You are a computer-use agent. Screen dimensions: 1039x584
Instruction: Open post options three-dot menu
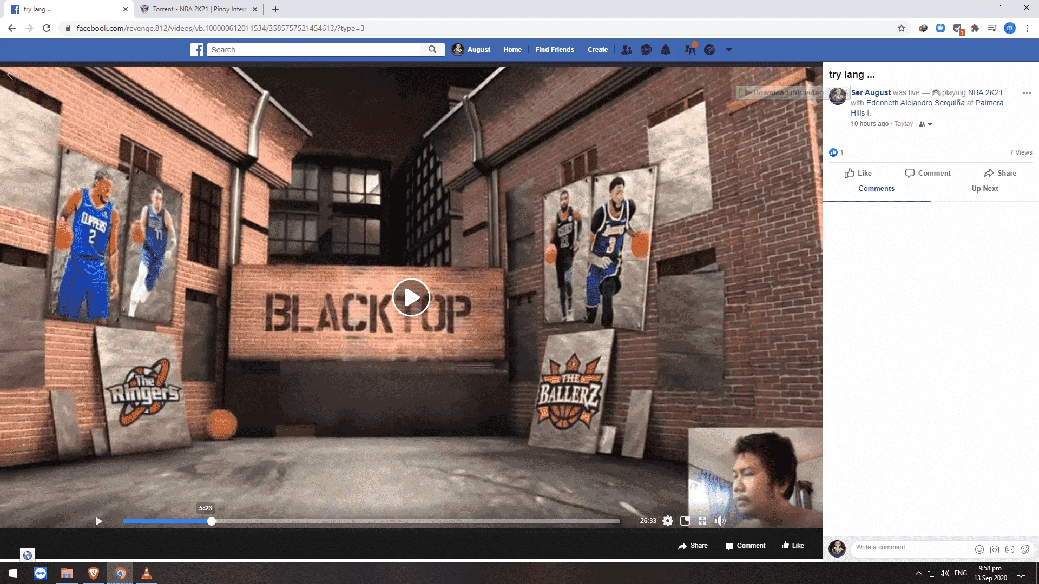1027,93
